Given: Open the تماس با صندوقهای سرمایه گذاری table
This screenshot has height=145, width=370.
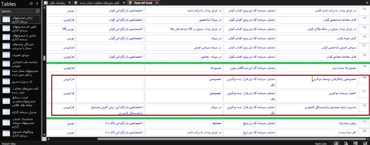Looking at the screenshot, I should (21, 37).
